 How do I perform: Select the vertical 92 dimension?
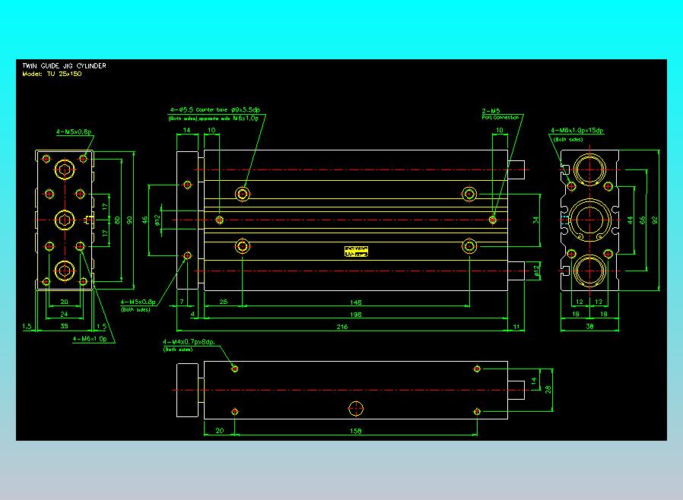tap(655, 220)
